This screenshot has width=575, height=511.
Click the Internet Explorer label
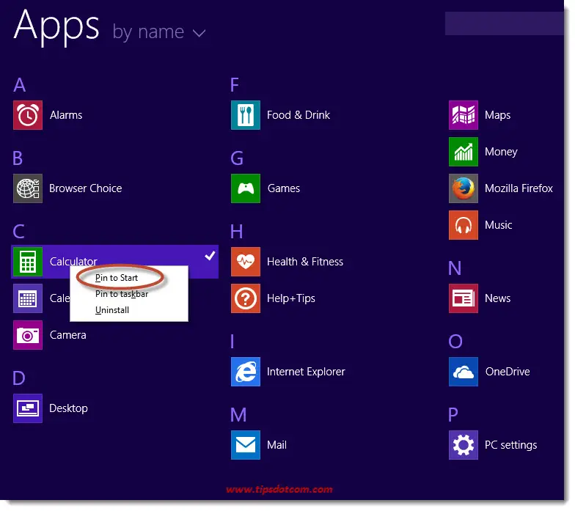(x=307, y=372)
